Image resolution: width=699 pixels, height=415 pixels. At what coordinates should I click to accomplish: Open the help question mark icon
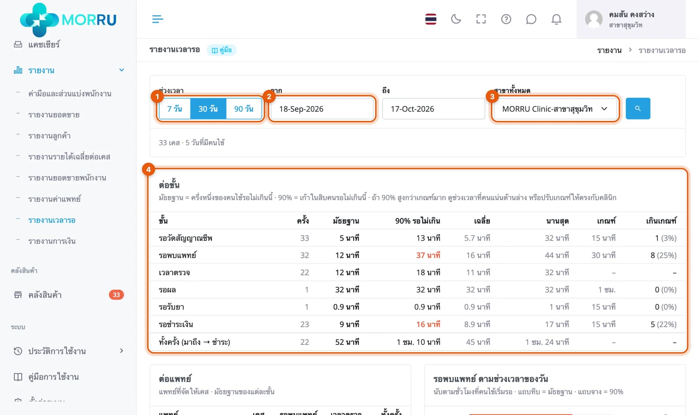[506, 19]
